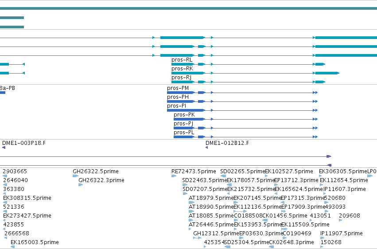Select GH26322.3prime EST label
The width and height of the screenshot is (377, 249).
coord(101,180)
